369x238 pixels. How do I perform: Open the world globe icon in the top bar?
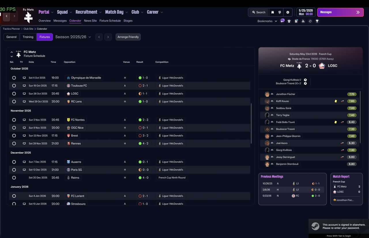[x=279, y=12]
